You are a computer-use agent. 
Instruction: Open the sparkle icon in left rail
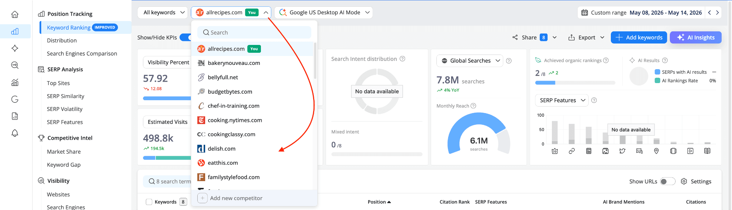(15, 48)
